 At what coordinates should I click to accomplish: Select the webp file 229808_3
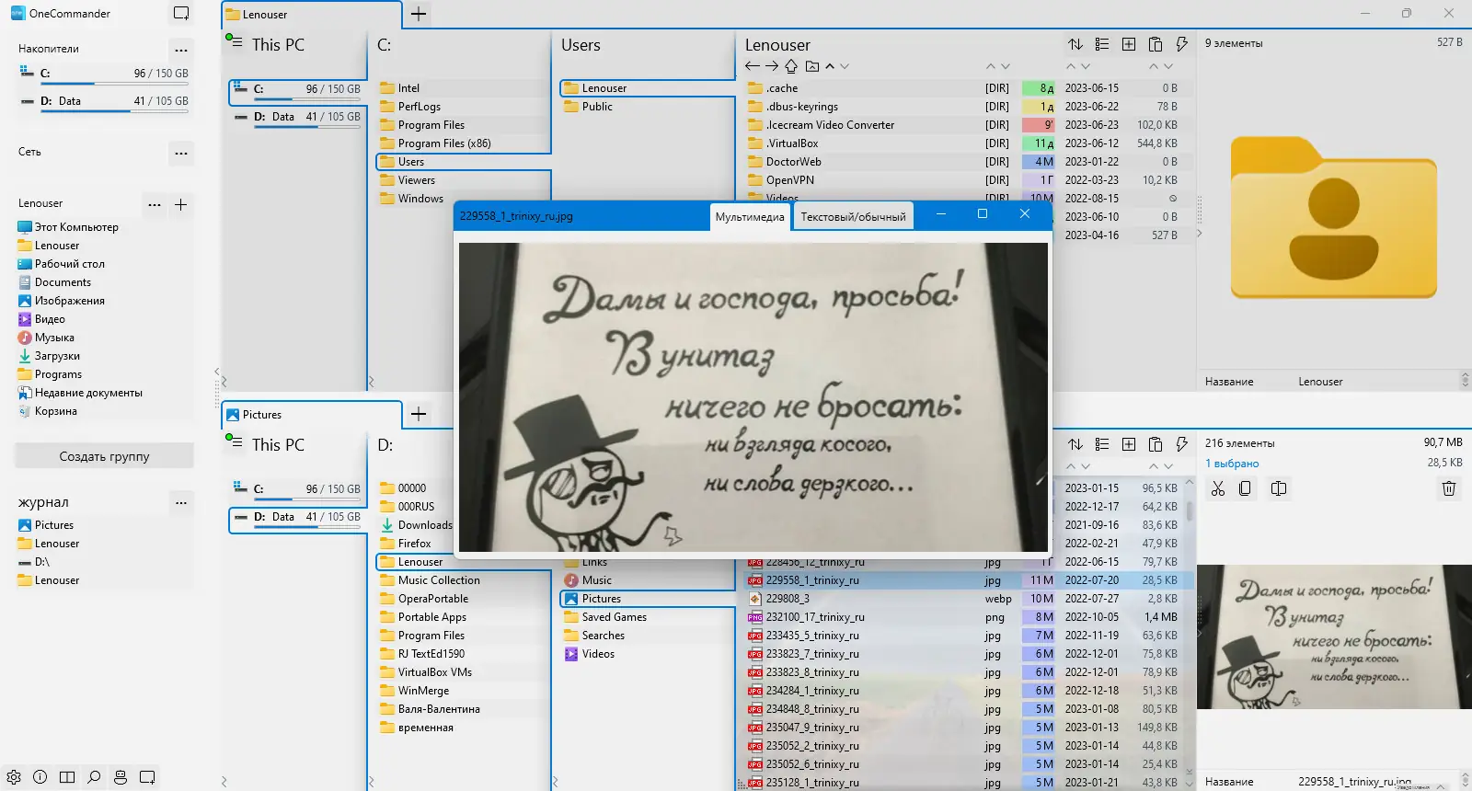click(x=788, y=599)
